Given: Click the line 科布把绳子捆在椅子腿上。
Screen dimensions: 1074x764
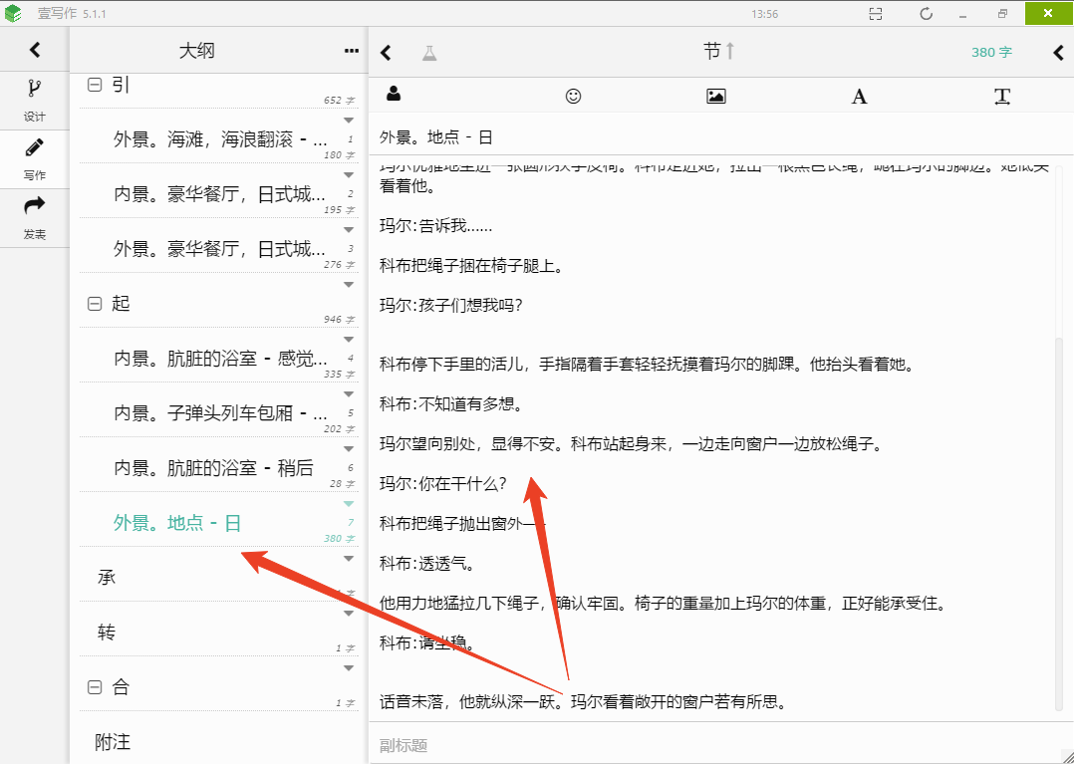Looking at the screenshot, I should (471, 266).
